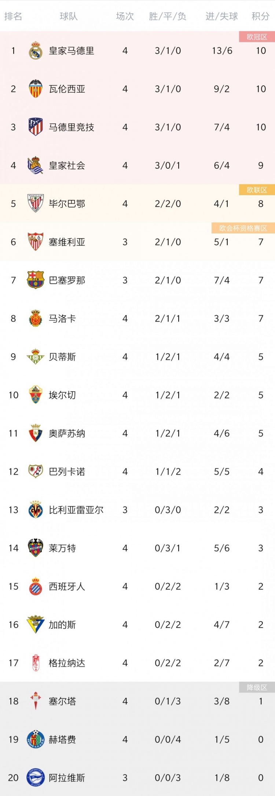Click the 胜/平/负 column header
Image resolution: width=275 pixels, height=796 pixels.
pos(168,16)
